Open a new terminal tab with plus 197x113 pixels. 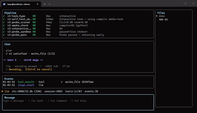click(x=45, y=4)
